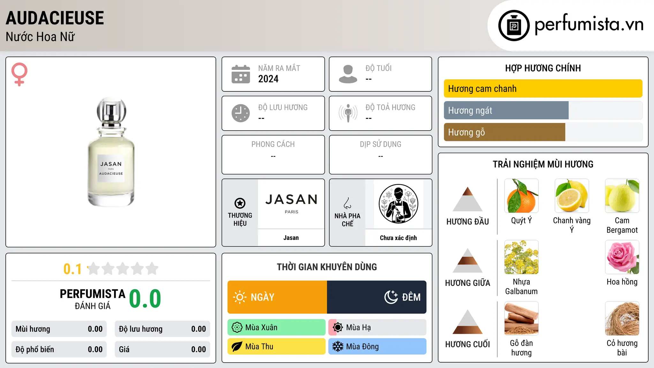Open the Cỏ hương bài vetiver image
Image resolution: width=654 pixels, height=368 pixels.
click(x=622, y=318)
